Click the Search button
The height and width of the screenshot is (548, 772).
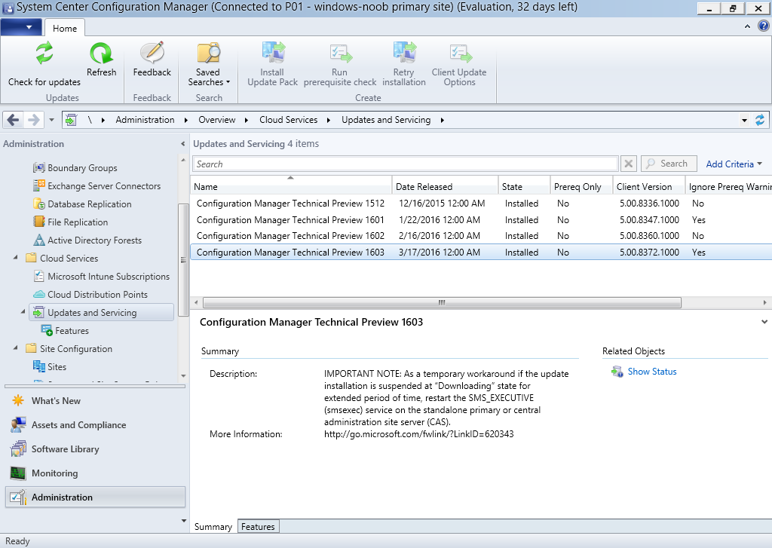click(x=669, y=164)
